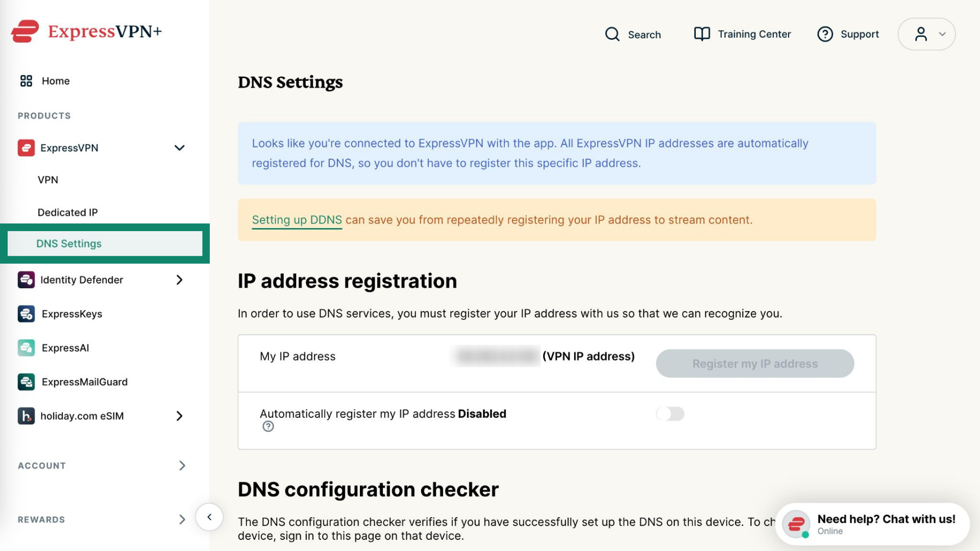The height and width of the screenshot is (551, 980).
Task: Click the holiday.com eSIM icon
Action: [26, 416]
